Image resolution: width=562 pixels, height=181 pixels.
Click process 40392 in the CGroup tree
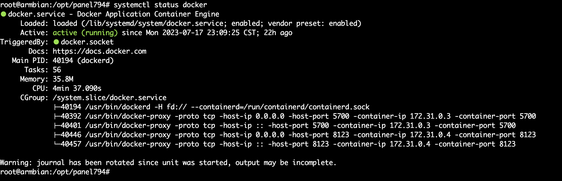click(x=71, y=116)
